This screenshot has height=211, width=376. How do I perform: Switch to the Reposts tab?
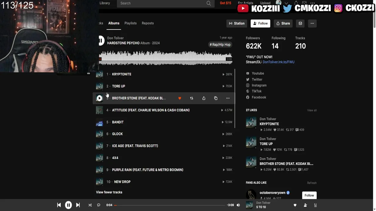click(148, 23)
